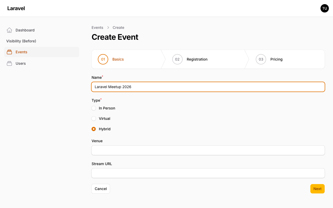Click the 03 step indicator circle

tap(261, 59)
